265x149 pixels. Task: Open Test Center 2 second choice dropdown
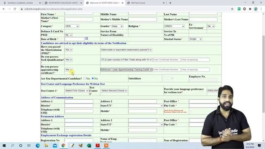(114, 91)
